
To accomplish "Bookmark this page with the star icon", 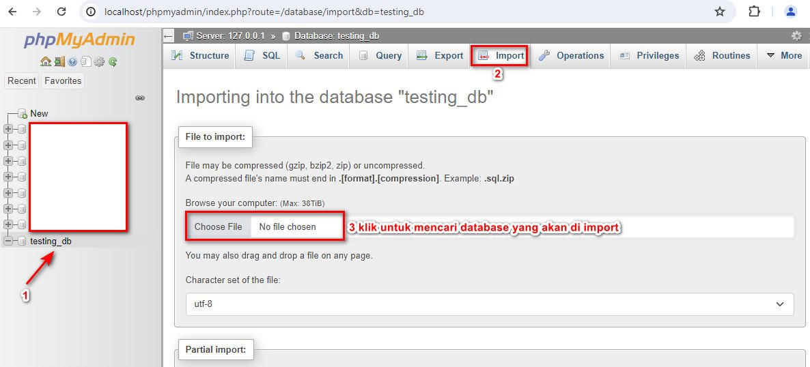I will coord(720,12).
